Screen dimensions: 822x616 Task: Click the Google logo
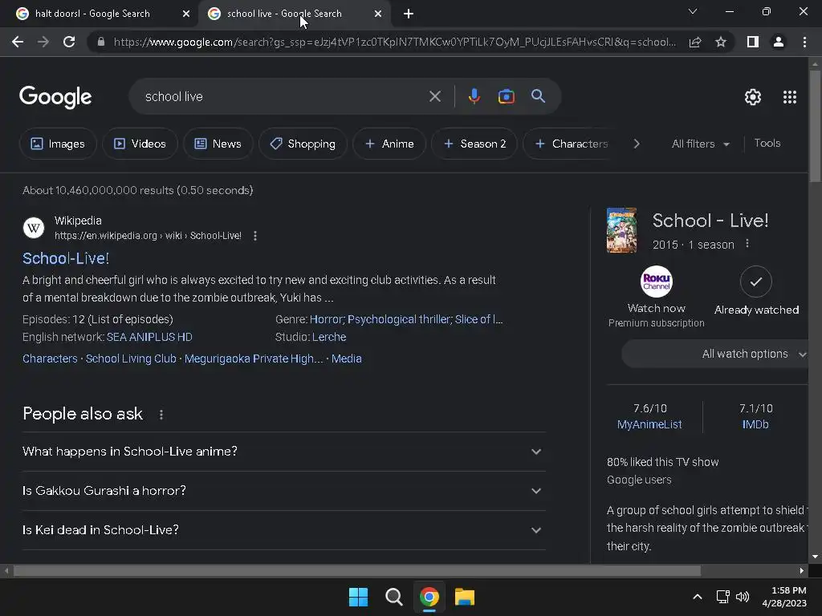tap(55, 97)
